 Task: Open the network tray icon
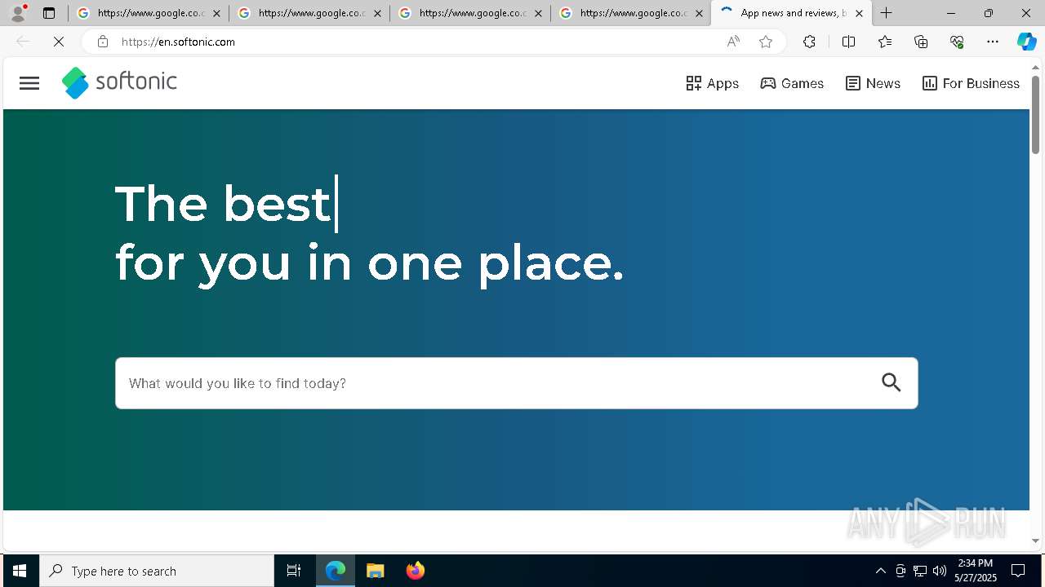(920, 571)
